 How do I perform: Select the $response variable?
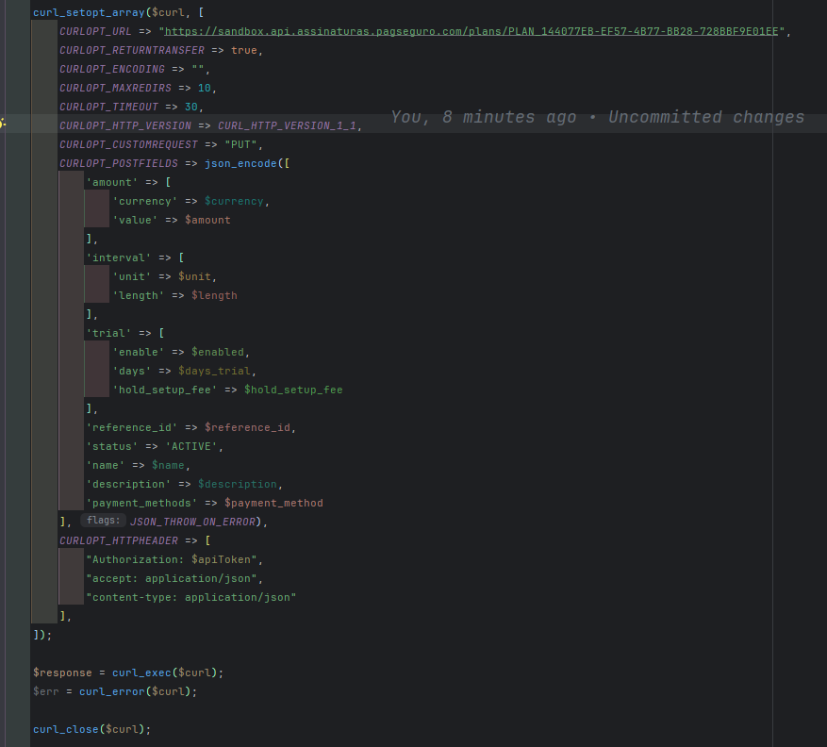tap(62, 672)
